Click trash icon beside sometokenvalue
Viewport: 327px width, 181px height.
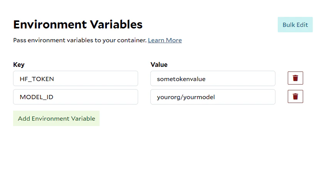tap(295, 78)
